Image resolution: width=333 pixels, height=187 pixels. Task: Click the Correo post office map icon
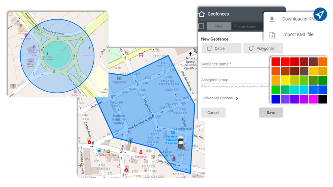75,92
